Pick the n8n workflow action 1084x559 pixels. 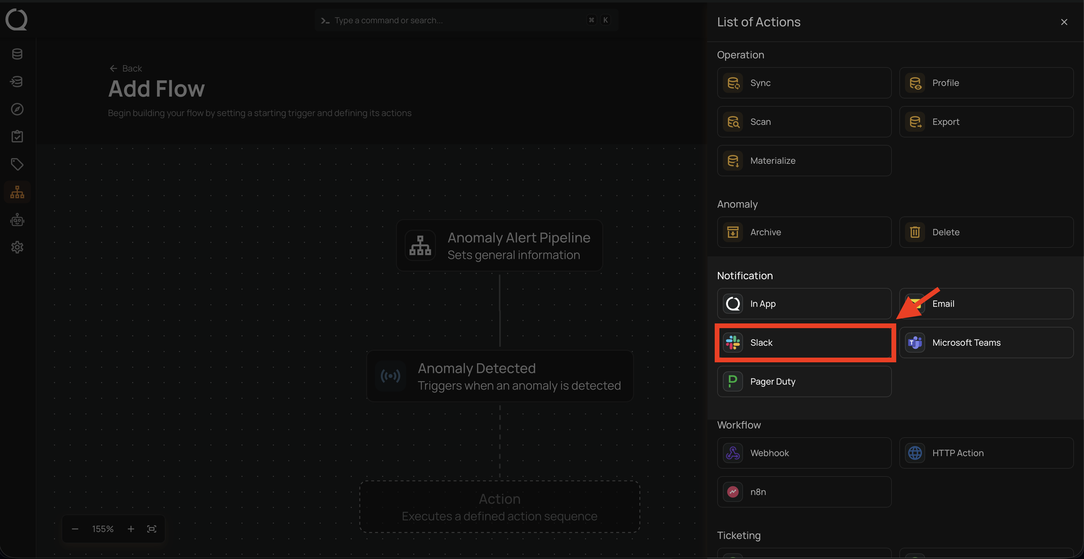click(x=804, y=492)
